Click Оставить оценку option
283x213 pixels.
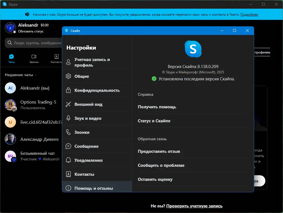coord(155,179)
